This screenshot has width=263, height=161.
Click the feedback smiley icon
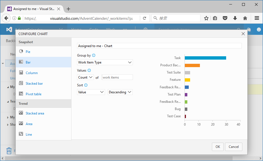click(259, 30)
